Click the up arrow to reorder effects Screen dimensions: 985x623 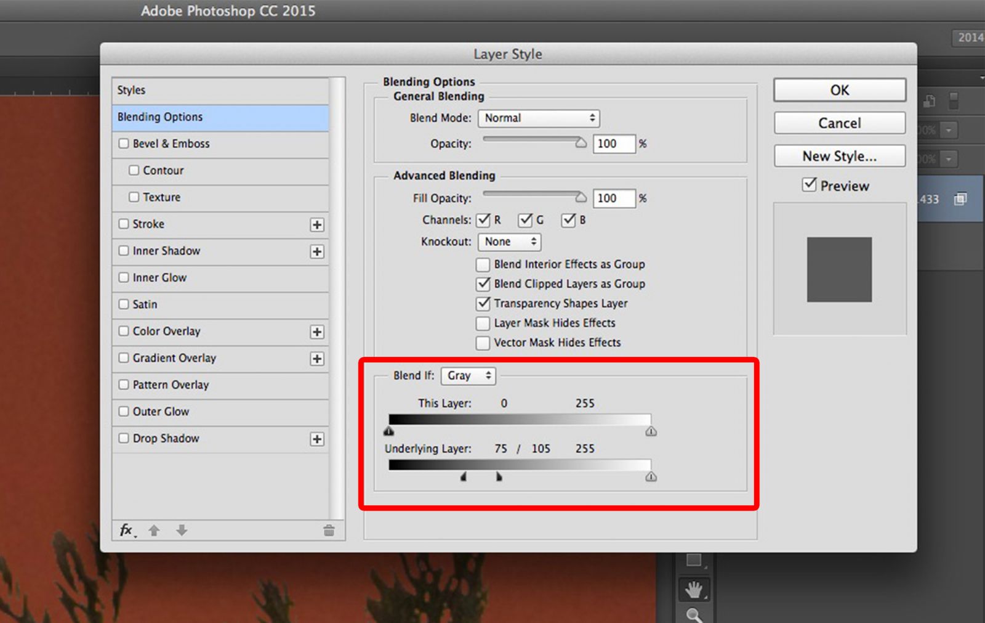(x=154, y=529)
